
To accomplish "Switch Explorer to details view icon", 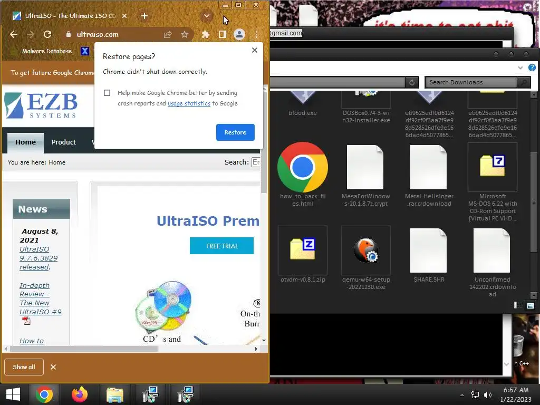I will [518, 305].
